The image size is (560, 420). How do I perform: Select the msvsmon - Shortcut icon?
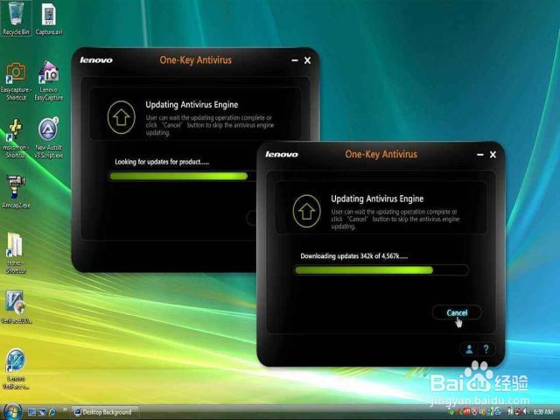click(x=16, y=138)
